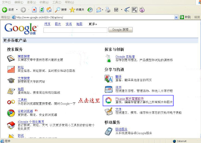Click the Google search input field

pyautogui.click(x=75, y=30)
